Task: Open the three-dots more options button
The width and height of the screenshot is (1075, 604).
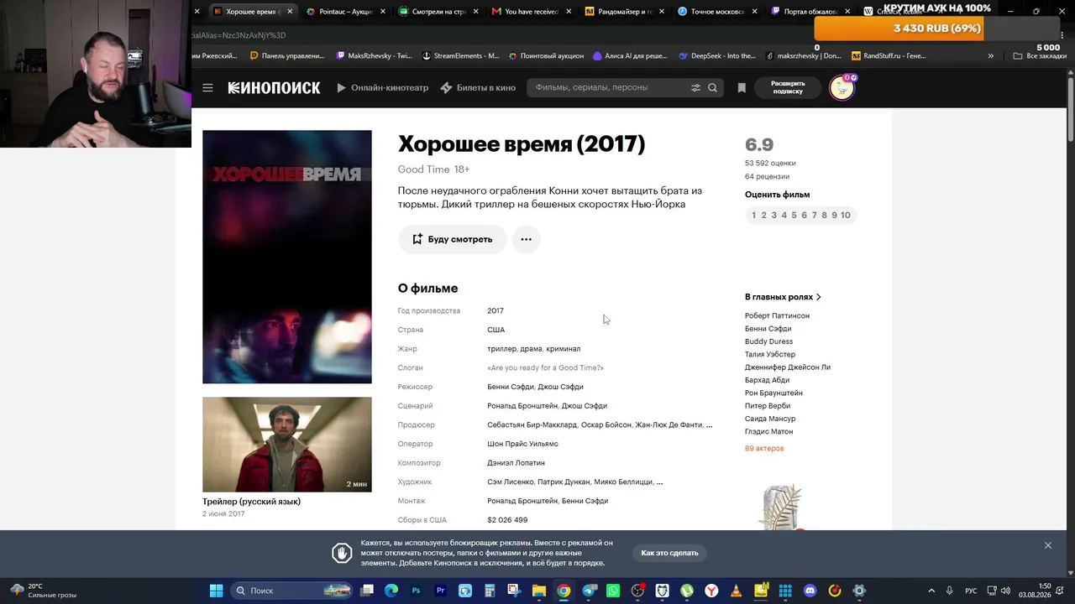Action: coord(526,239)
